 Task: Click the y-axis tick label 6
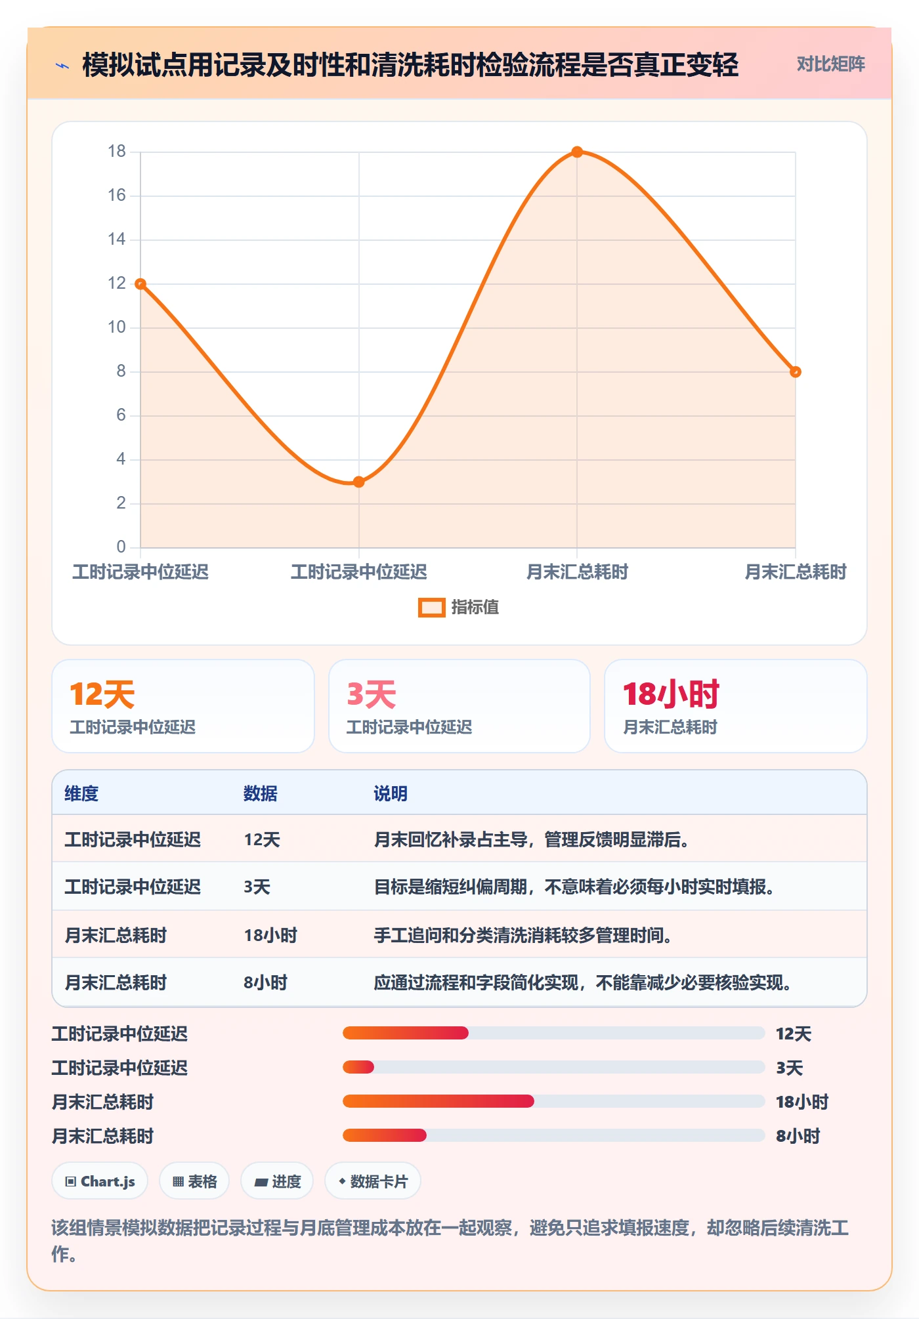tap(121, 415)
